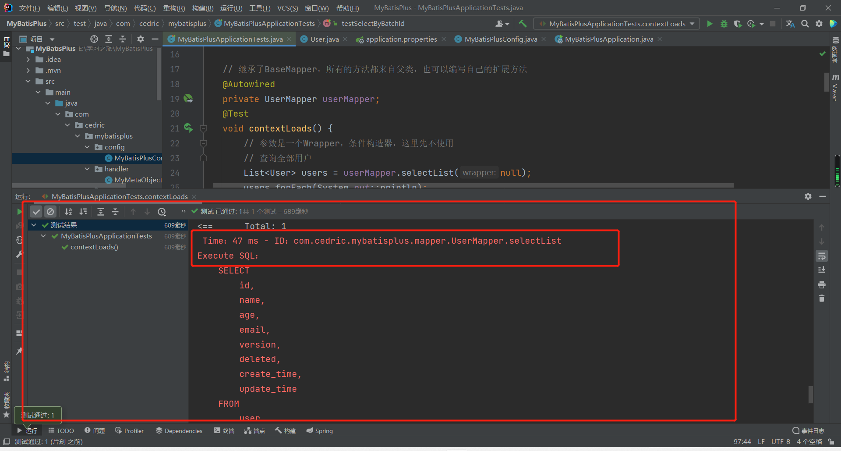Switch to the application.properties tab
This screenshot has width=841, height=451.
point(401,39)
